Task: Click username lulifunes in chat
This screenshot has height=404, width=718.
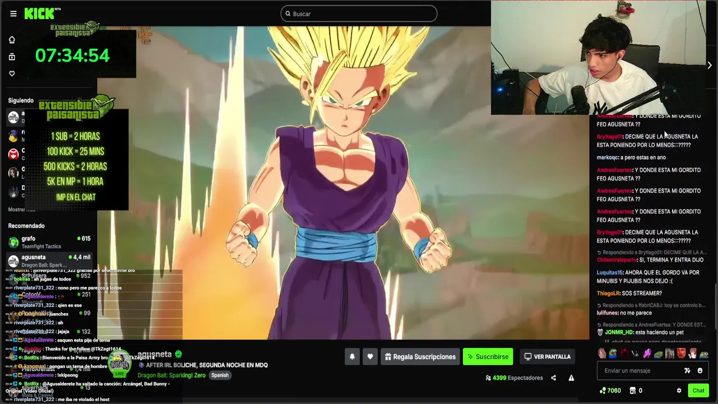Action: [x=607, y=313]
